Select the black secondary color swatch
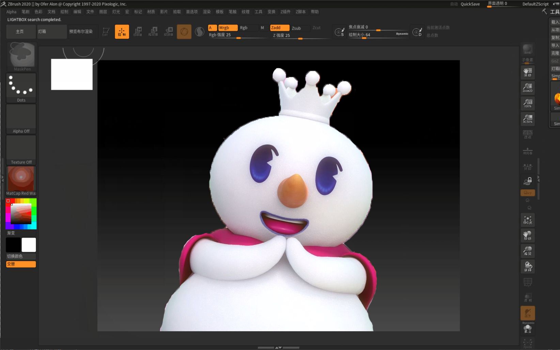This screenshot has width=560, height=350. [13, 245]
